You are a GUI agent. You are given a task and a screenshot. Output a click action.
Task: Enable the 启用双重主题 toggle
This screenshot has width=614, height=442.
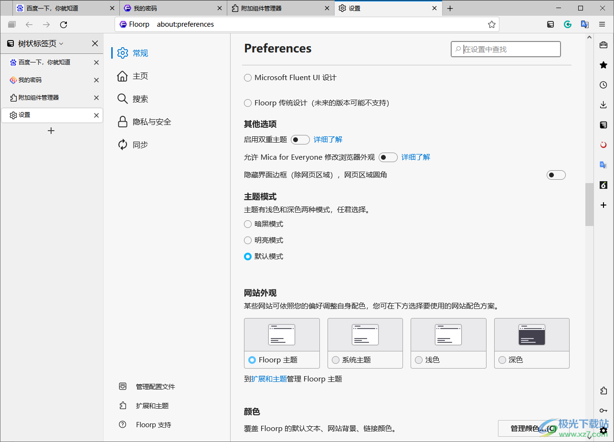[x=300, y=139]
